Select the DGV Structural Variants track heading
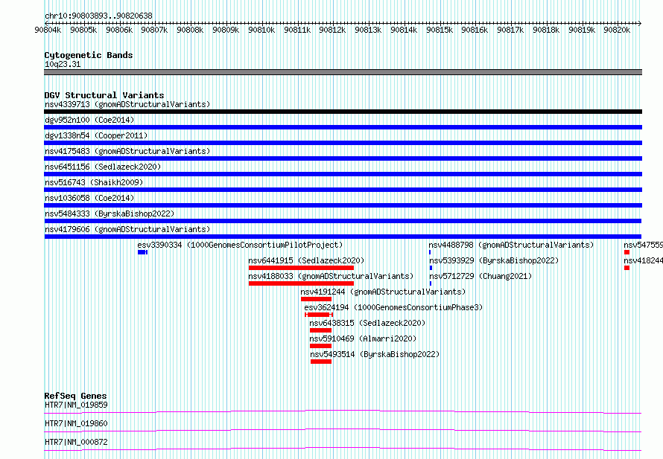663x459 pixels. coord(104,95)
